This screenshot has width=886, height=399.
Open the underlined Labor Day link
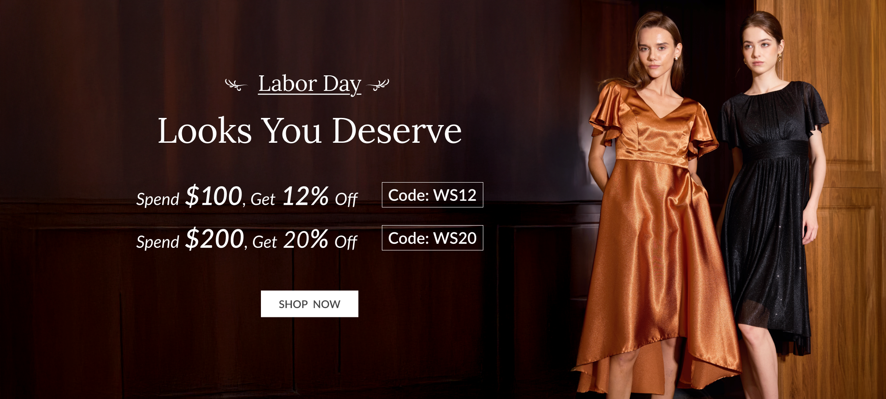coord(310,84)
